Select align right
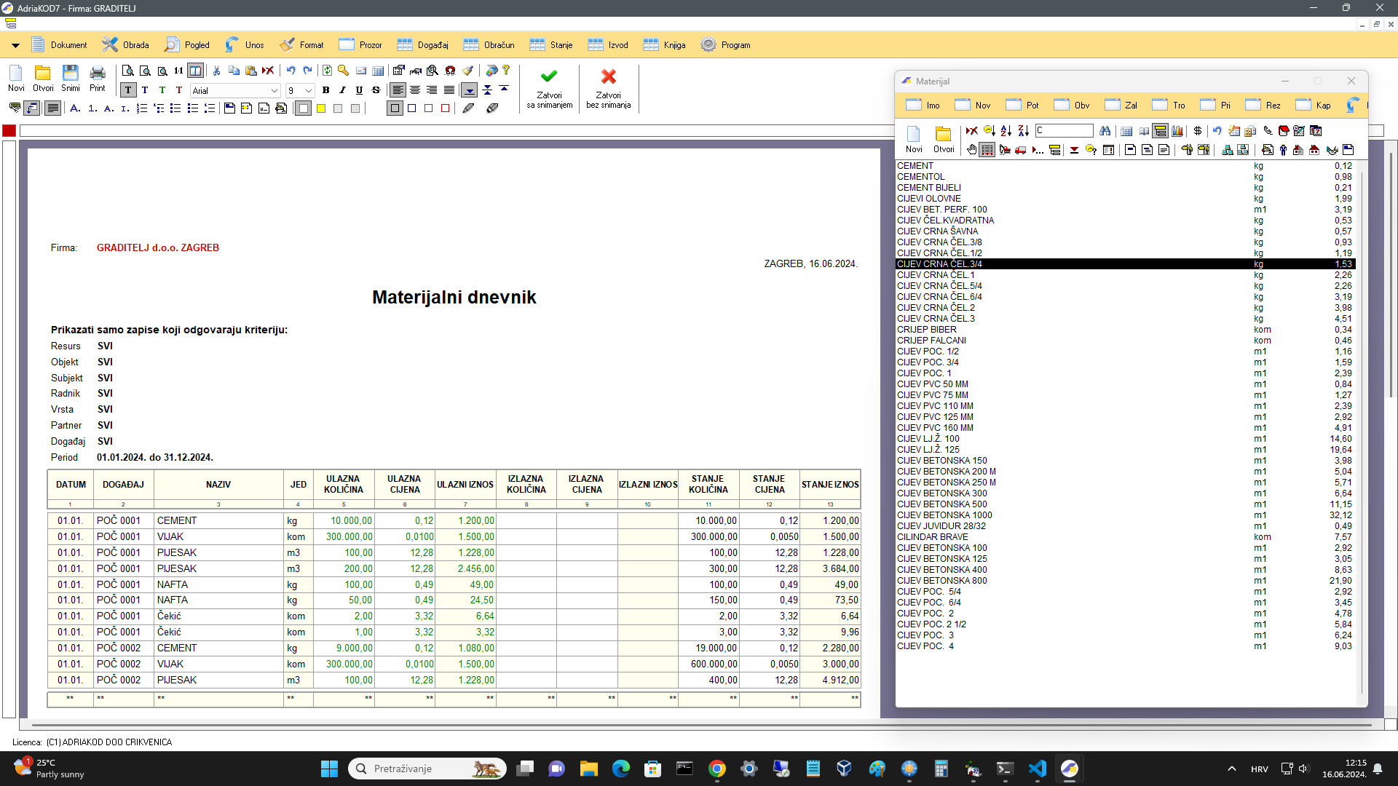 coord(432,90)
